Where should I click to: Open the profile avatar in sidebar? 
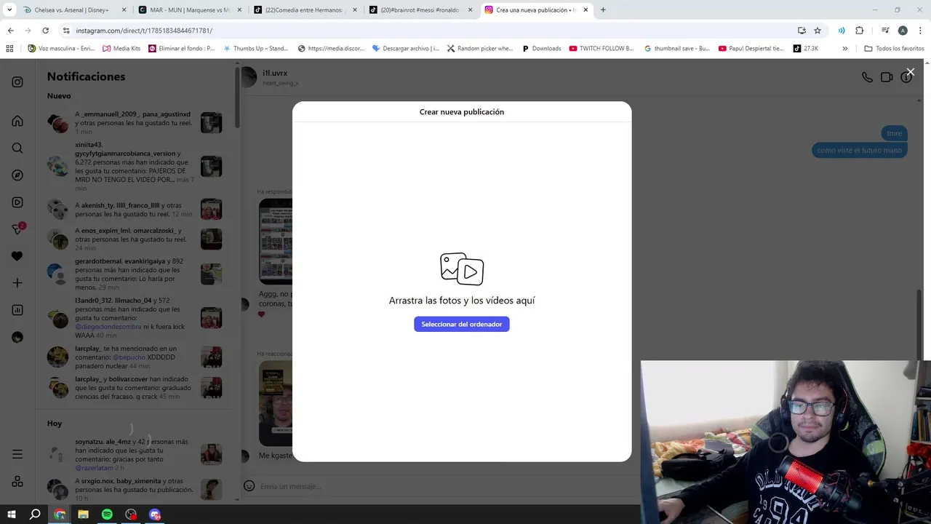[x=17, y=337]
